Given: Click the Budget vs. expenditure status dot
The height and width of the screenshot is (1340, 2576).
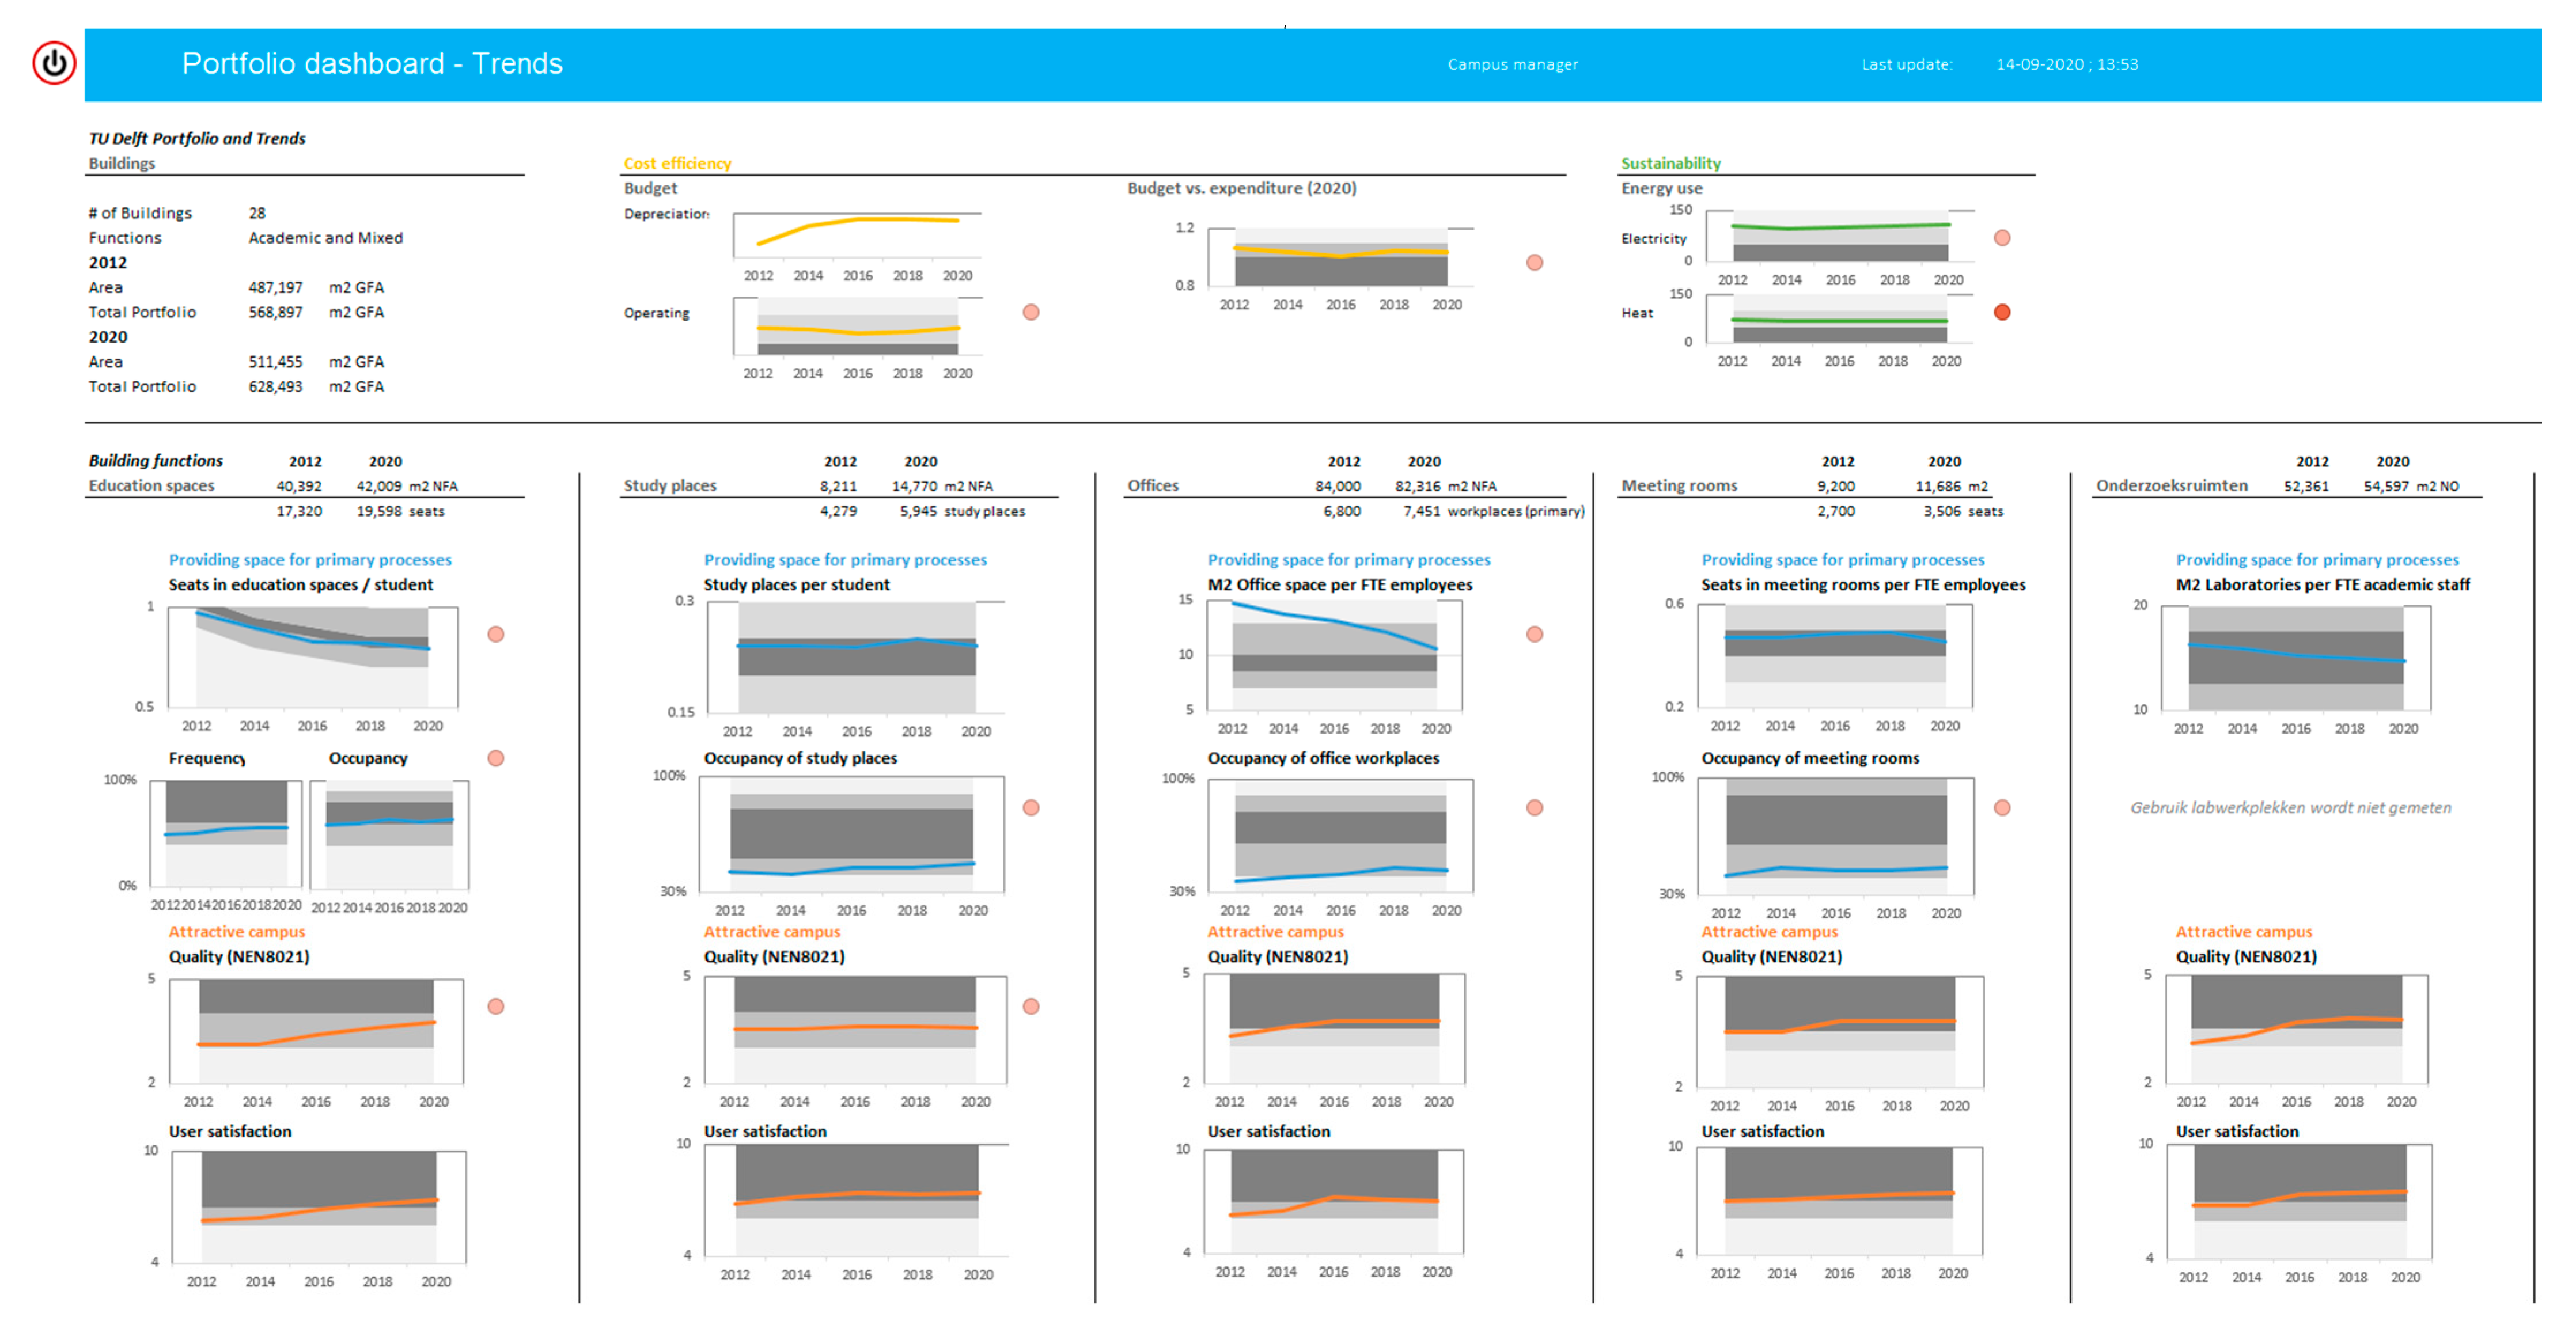Looking at the screenshot, I should (1534, 262).
